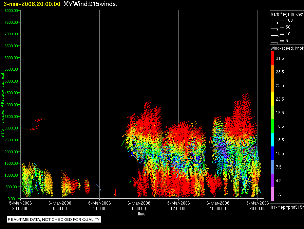Click the 6-Mar-2006 8:00:00 time tick label
Viewport: 304px width, 229px height.
(x=139, y=206)
